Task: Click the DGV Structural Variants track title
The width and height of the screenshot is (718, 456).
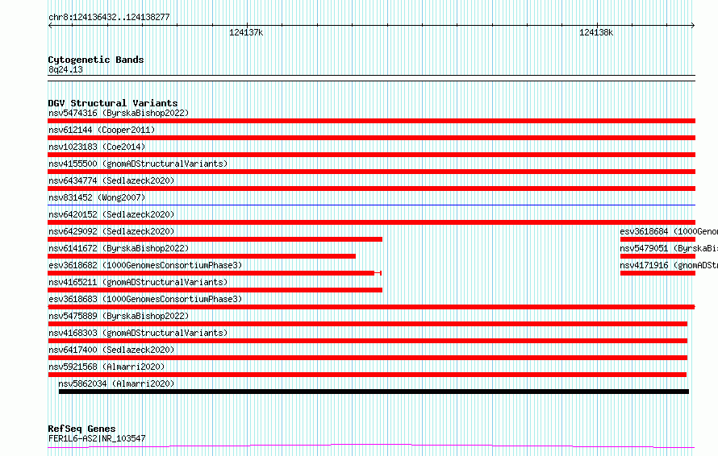Action: pyautogui.click(x=113, y=103)
